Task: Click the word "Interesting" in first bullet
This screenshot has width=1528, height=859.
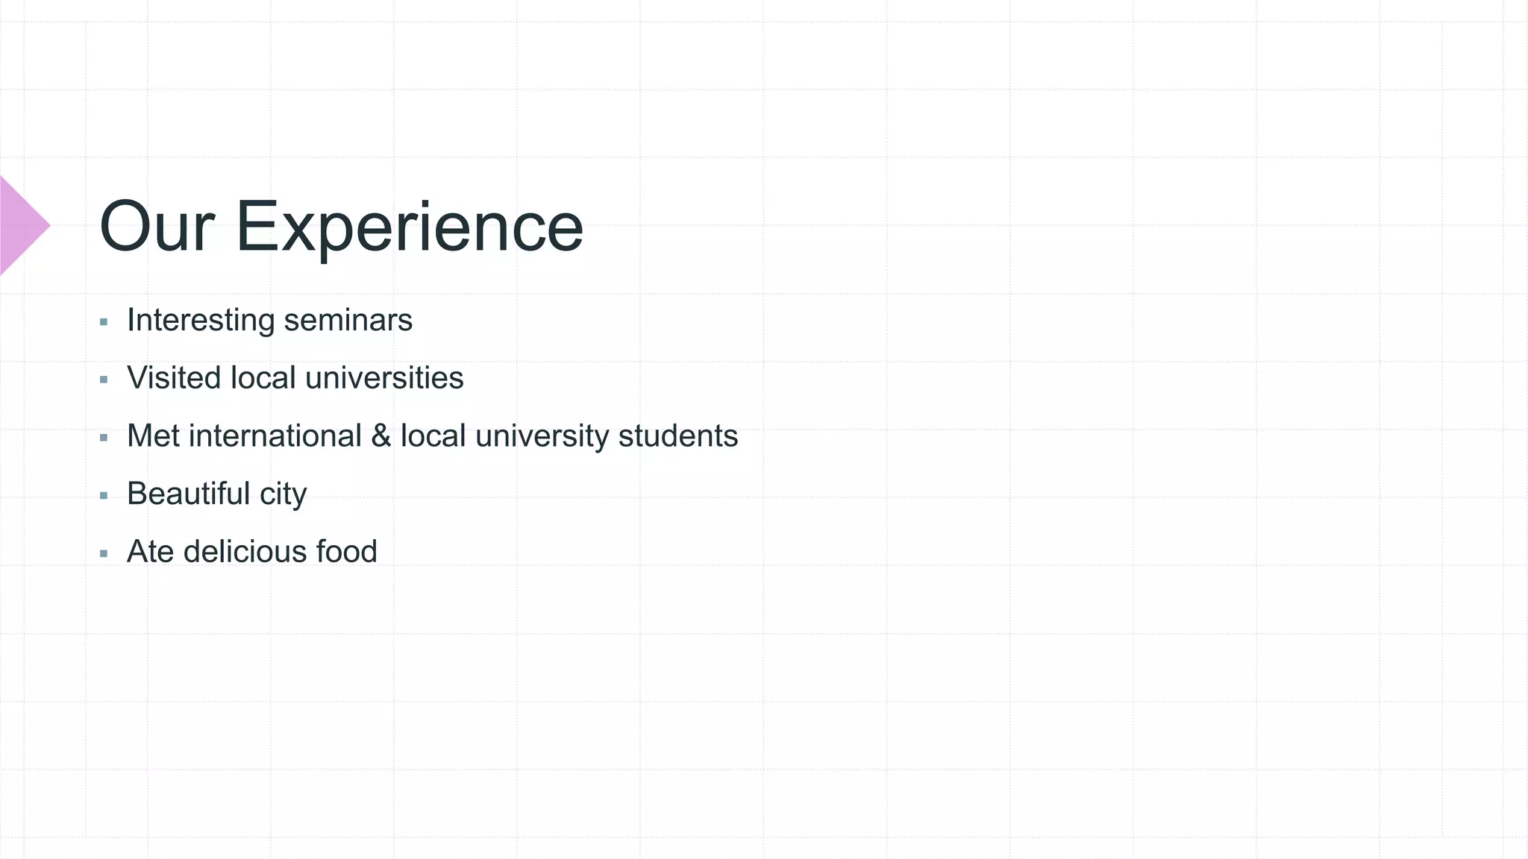Action: (x=201, y=321)
